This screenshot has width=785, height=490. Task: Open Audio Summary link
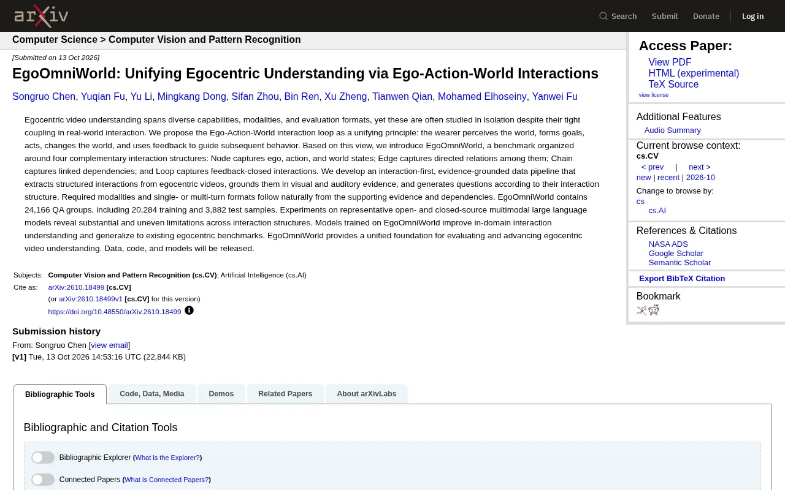672,130
